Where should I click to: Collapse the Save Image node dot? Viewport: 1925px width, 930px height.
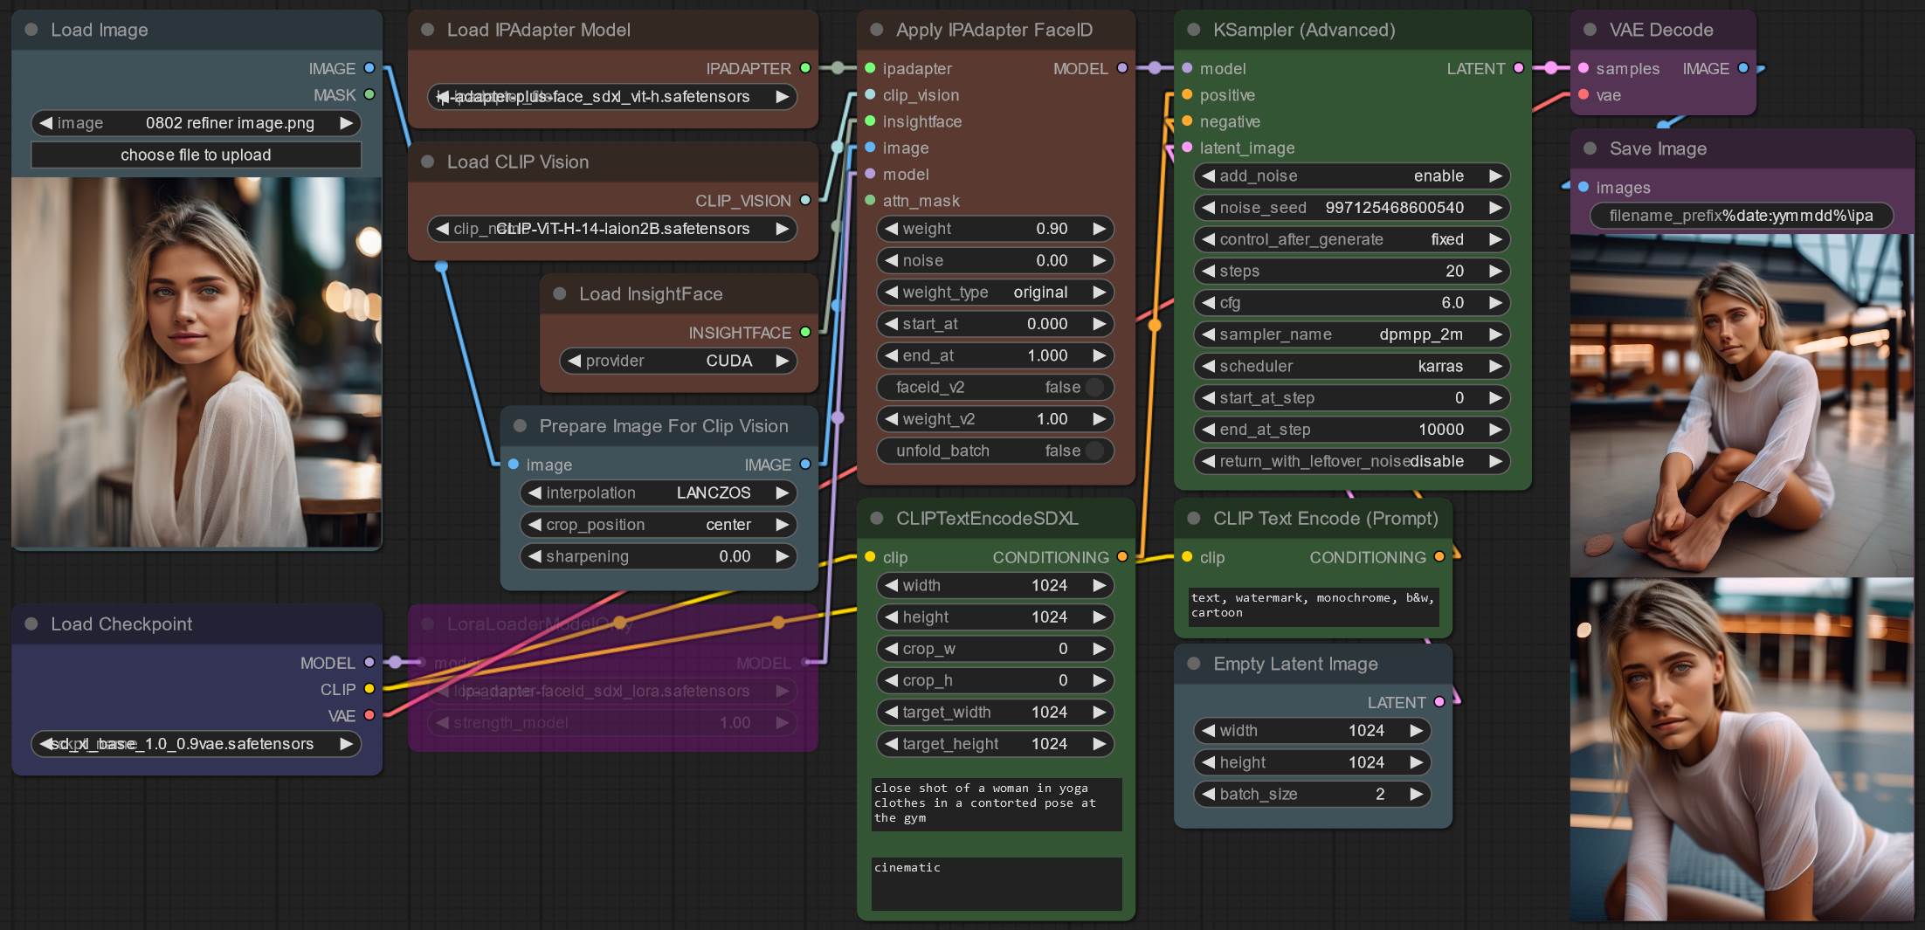[1590, 148]
